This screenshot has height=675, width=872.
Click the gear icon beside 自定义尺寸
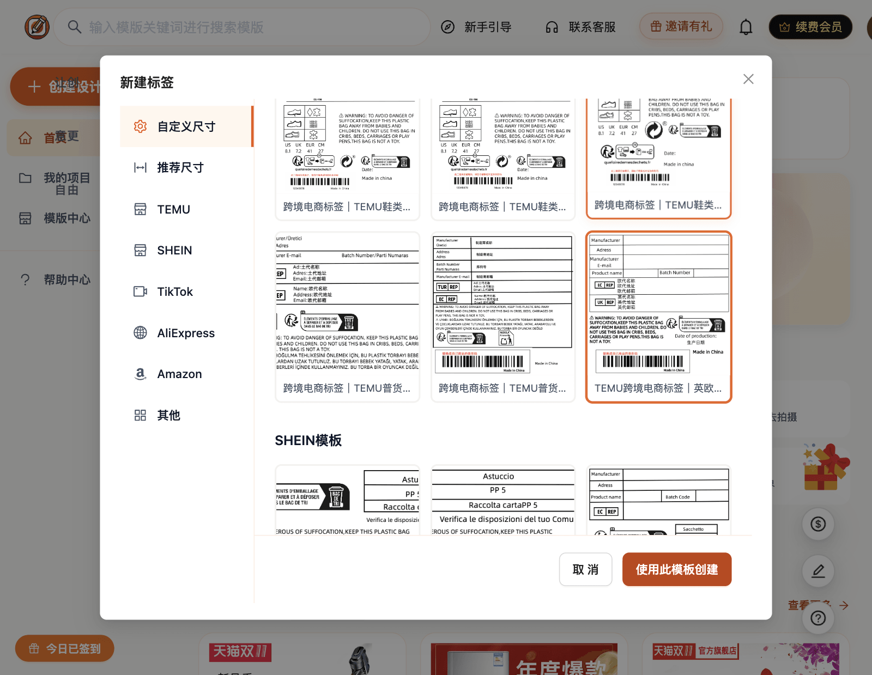click(140, 126)
